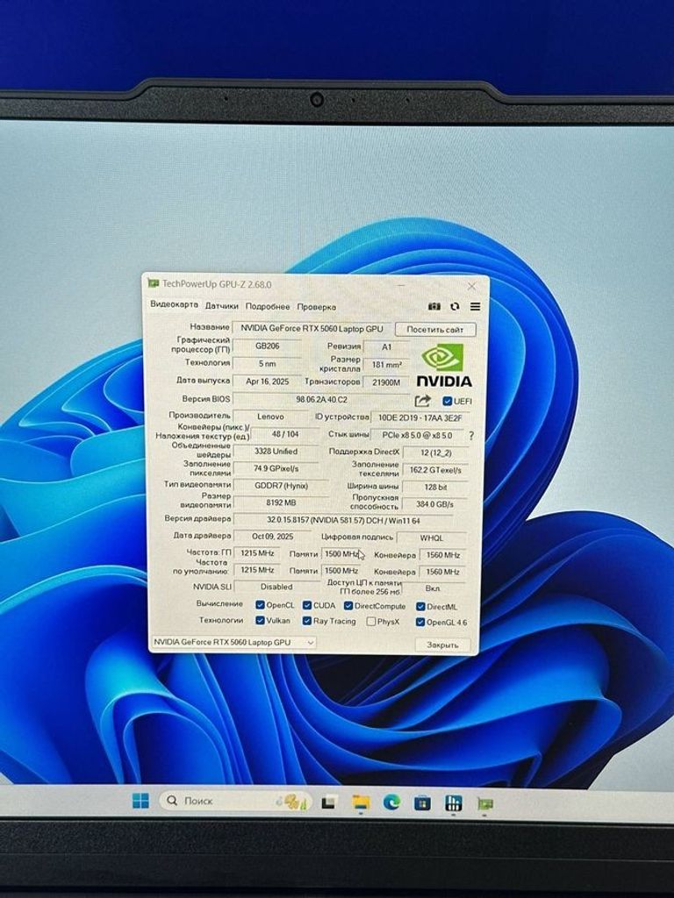Open the GPU-Z hamburger menu
Viewport: 674px width, 898px height.
pyautogui.click(x=475, y=306)
